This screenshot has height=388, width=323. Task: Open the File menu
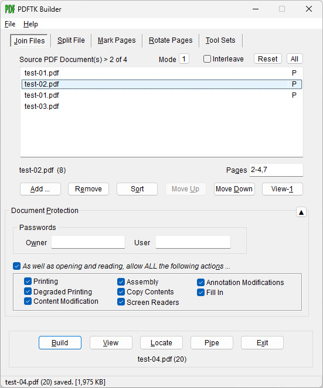10,24
